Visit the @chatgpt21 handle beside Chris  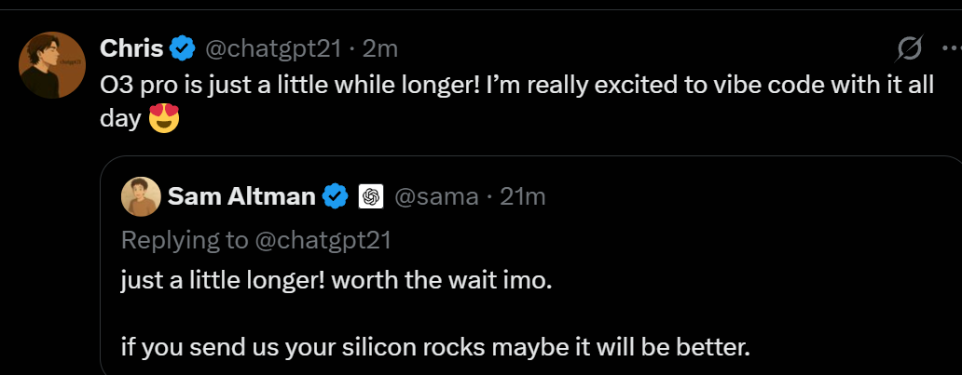[272, 48]
